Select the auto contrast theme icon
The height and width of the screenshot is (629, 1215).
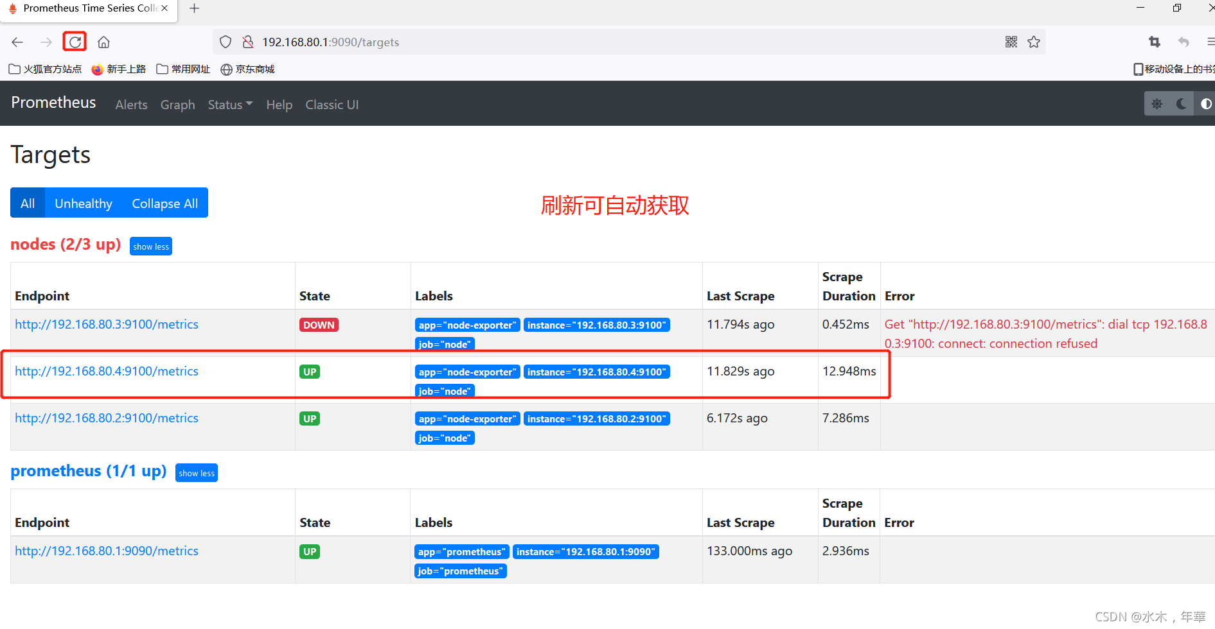(1205, 104)
